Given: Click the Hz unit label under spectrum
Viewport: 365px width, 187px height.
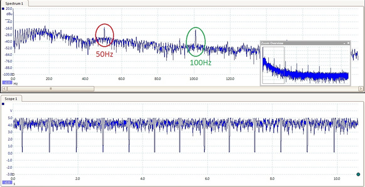Looking at the screenshot, I should [x=16, y=83].
